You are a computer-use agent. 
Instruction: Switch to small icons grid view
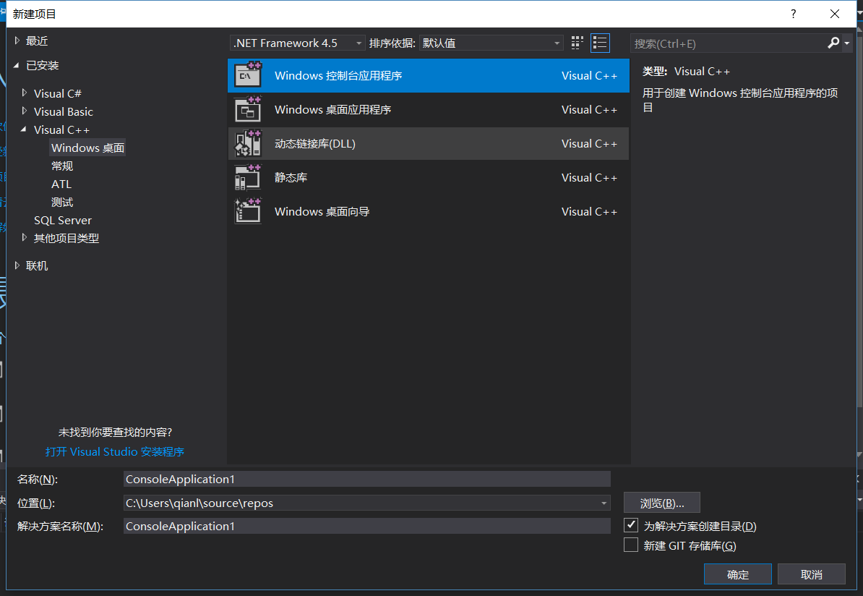click(x=577, y=43)
